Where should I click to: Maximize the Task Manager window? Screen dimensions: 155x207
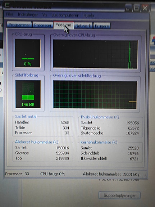(137, 8)
